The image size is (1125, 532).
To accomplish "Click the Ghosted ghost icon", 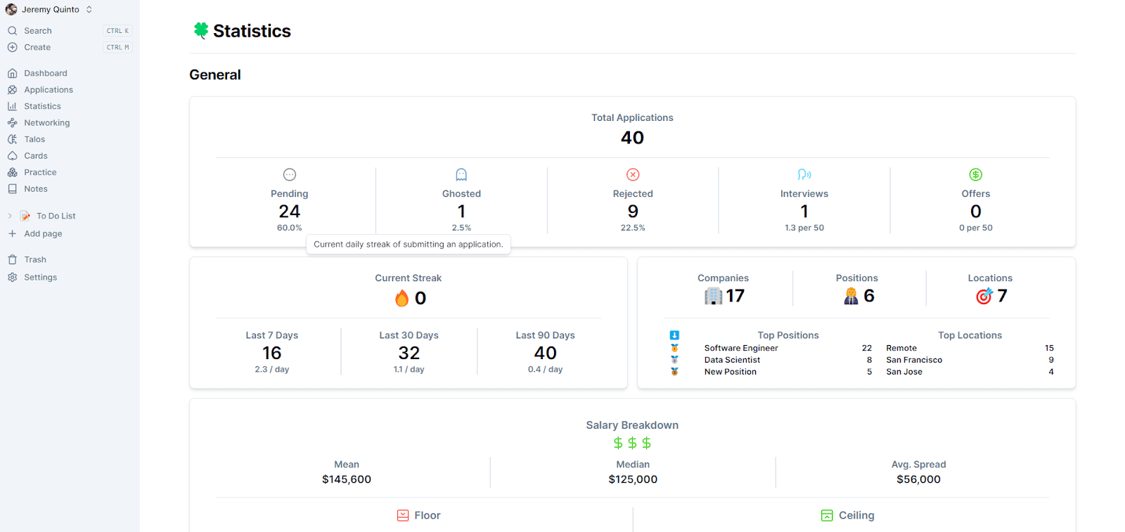I will point(461,174).
